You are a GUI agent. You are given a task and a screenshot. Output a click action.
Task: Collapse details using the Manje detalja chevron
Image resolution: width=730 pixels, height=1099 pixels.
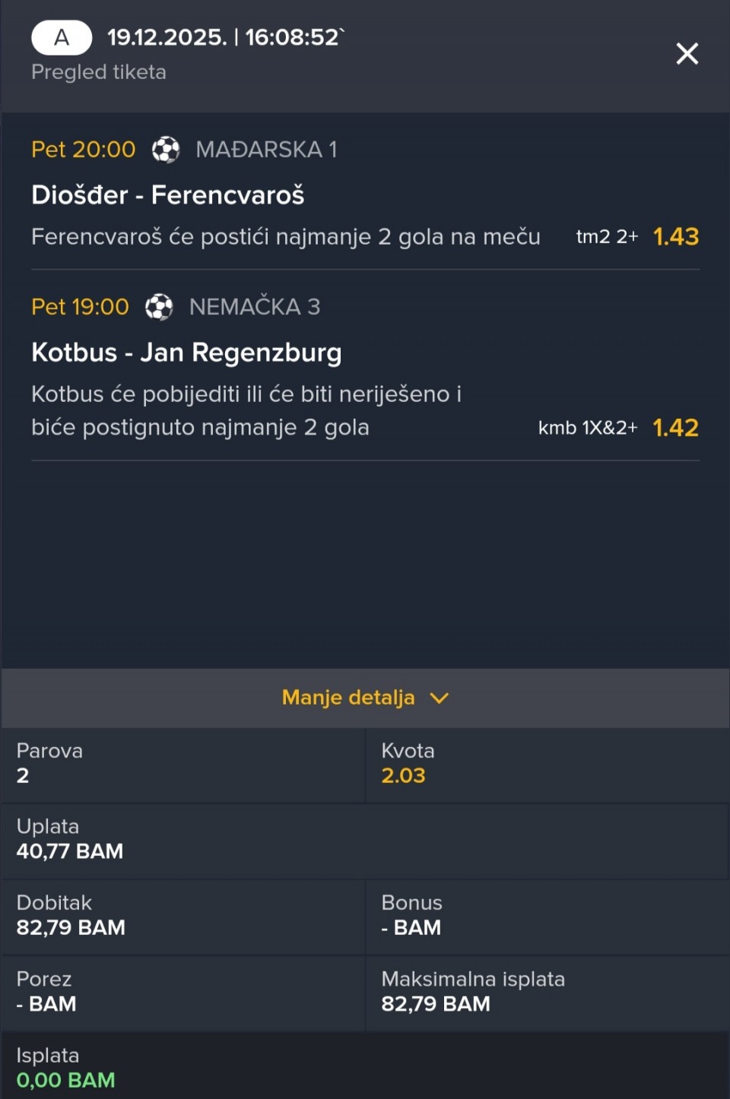pyautogui.click(x=440, y=698)
